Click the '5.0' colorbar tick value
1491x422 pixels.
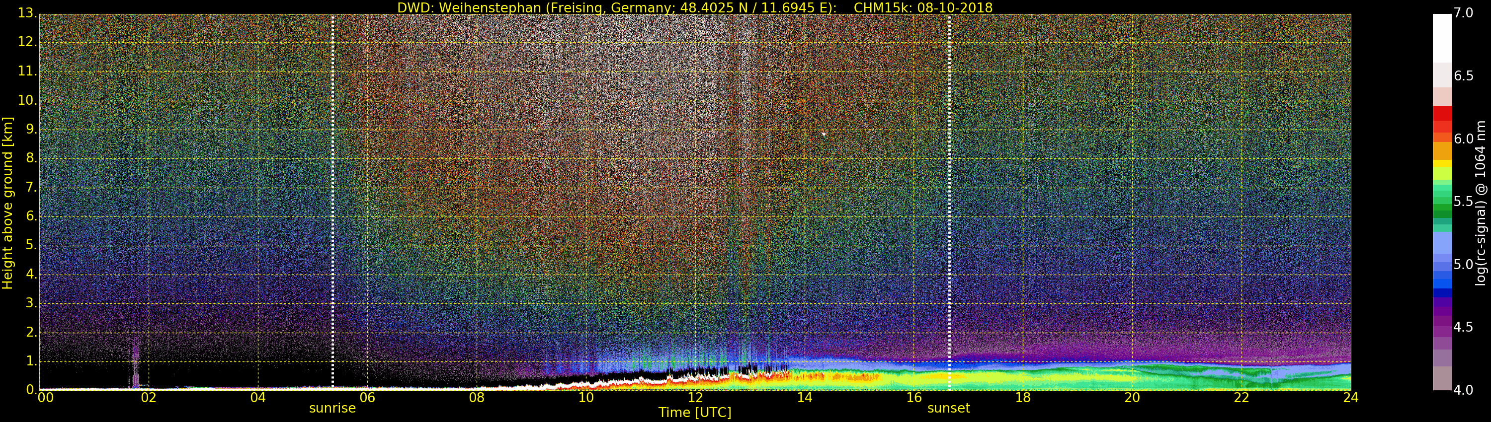pos(1463,265)
